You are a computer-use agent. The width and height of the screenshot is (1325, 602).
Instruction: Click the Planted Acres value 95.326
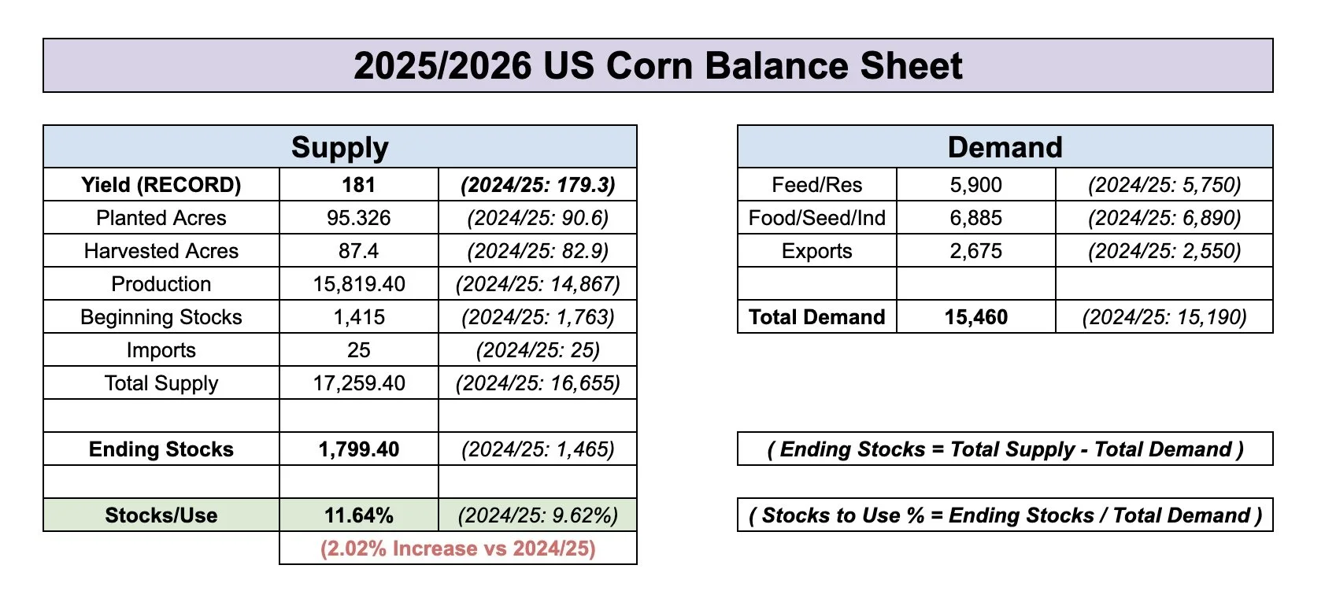pyautogui.click(x=359, y=217)
